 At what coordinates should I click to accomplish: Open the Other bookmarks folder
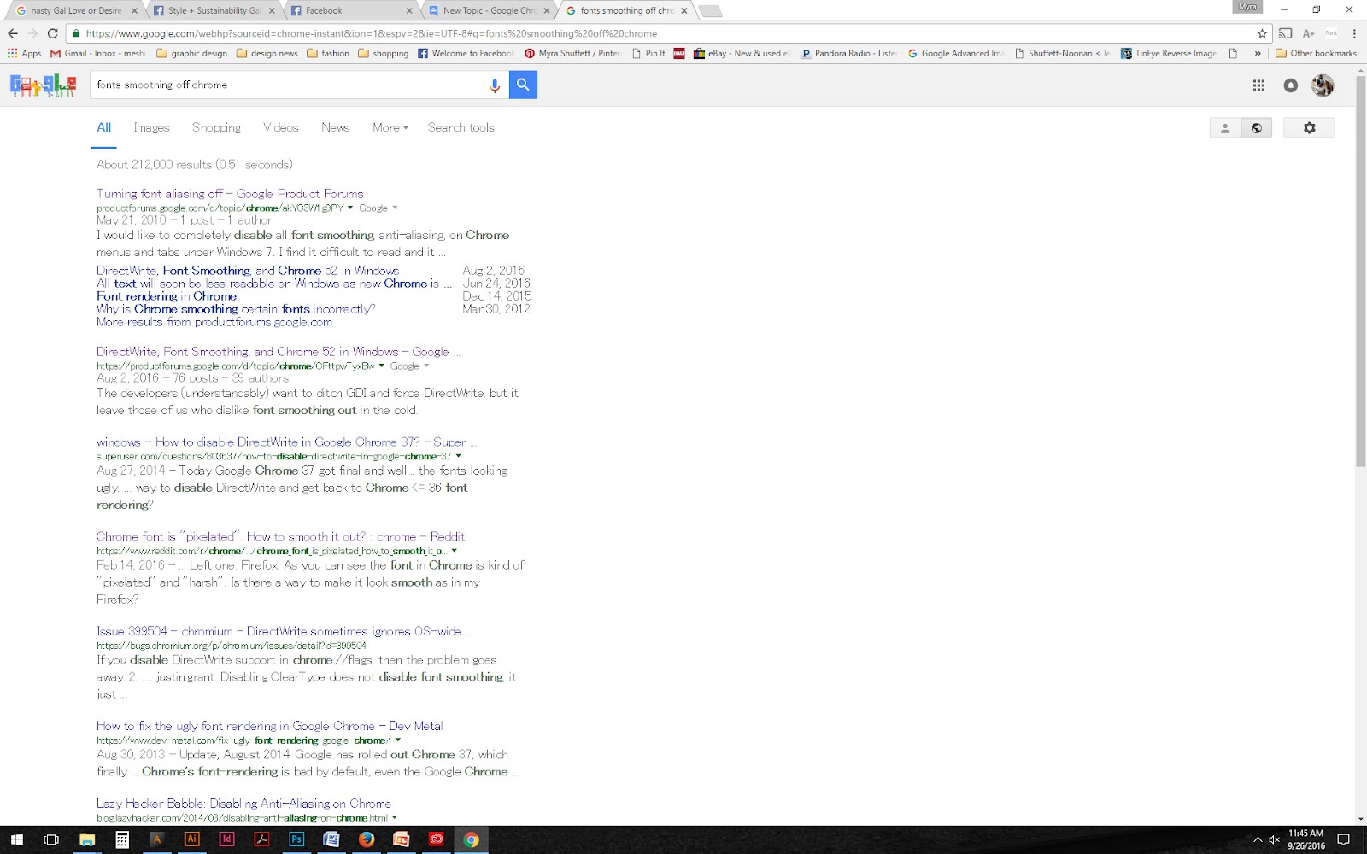point(1316,53)
